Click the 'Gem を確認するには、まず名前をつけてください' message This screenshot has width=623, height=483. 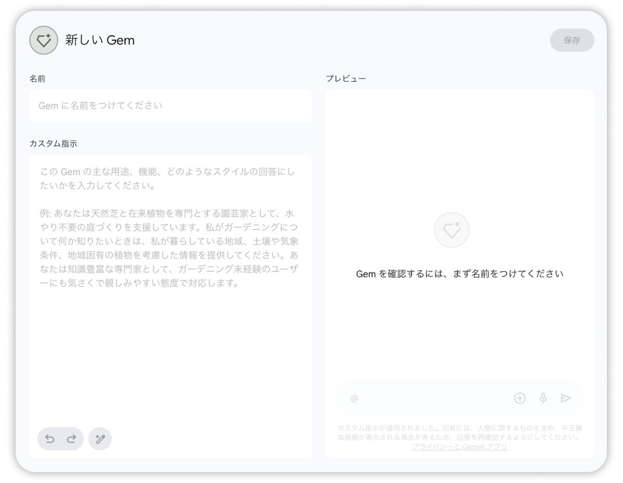tap(460, 274)
